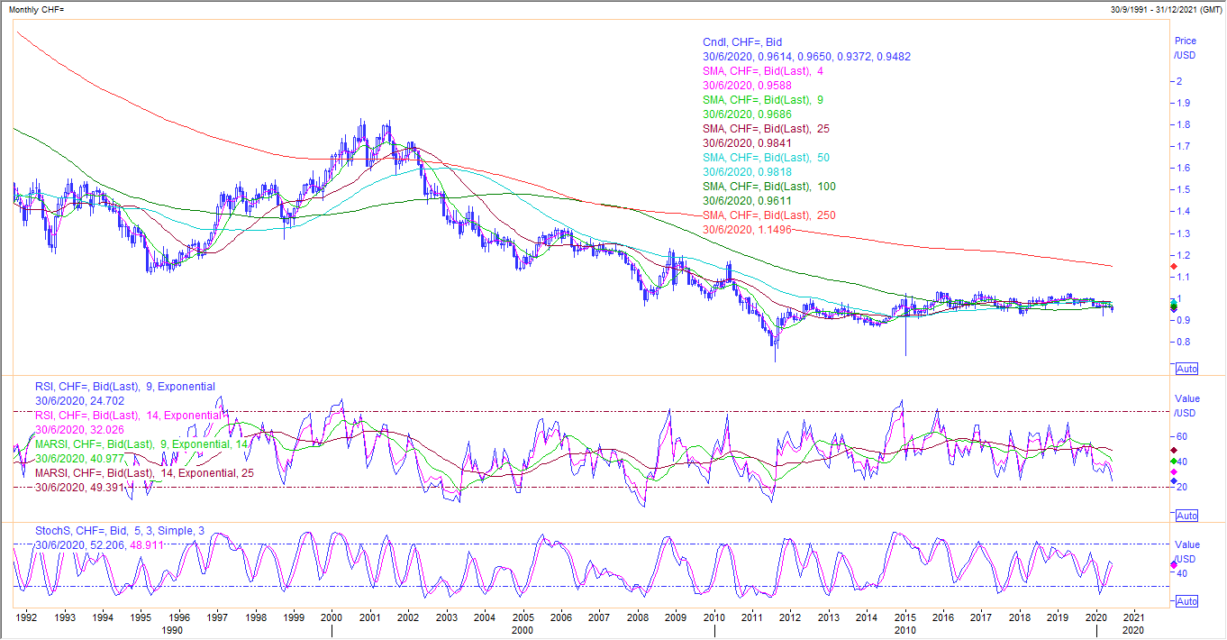
Task: Click price axis label '2'
Action: click(1178, 81)
